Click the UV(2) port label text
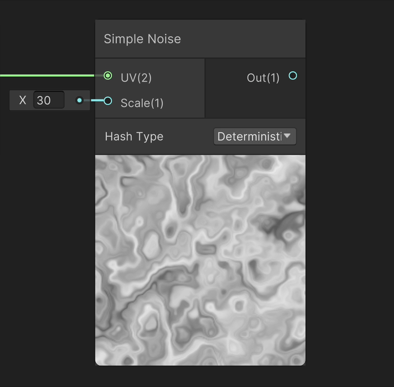Viewport: 394px width, 387px height. 136,77
